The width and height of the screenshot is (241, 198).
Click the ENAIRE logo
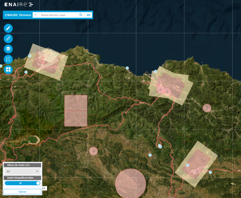(19, 5)
